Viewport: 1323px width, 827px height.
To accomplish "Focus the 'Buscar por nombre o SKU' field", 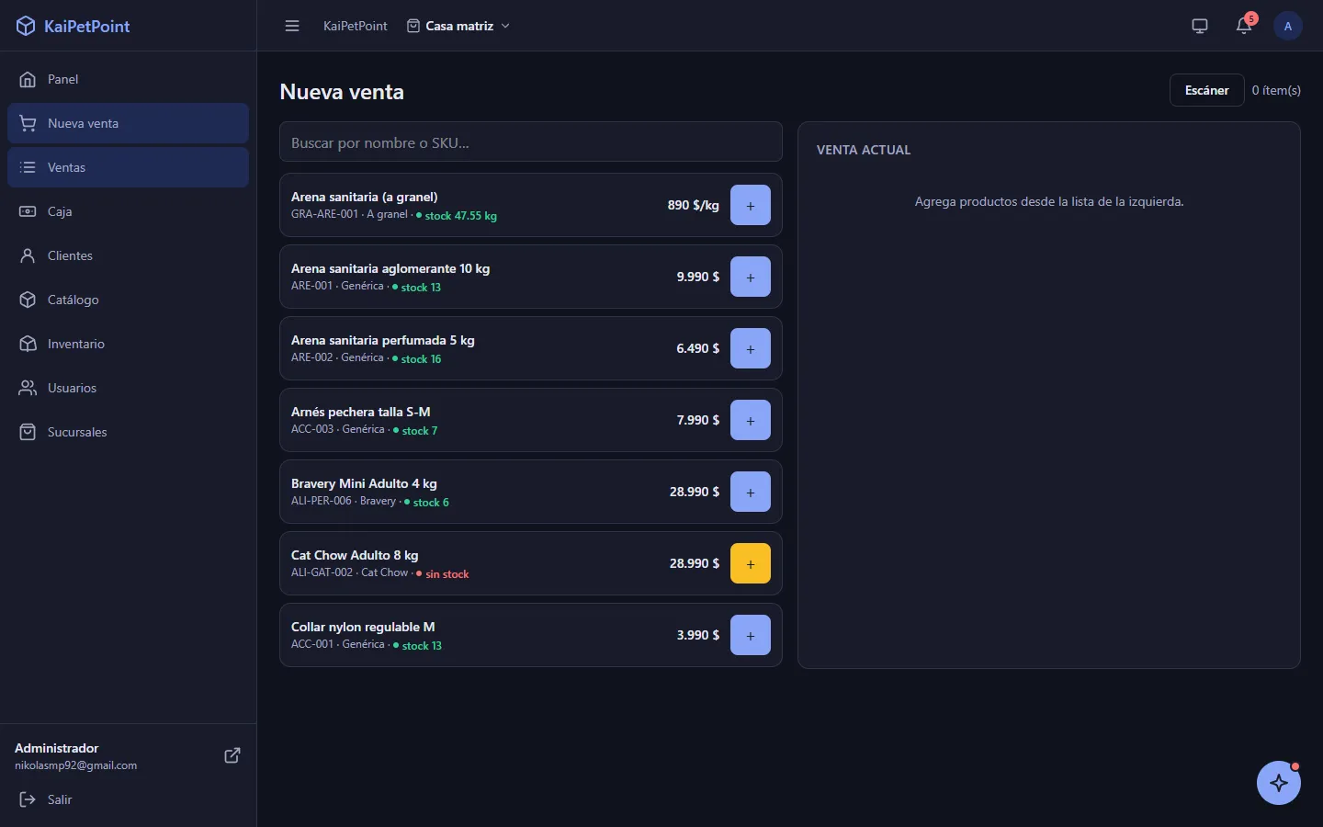I will click(x=531, y=142).
